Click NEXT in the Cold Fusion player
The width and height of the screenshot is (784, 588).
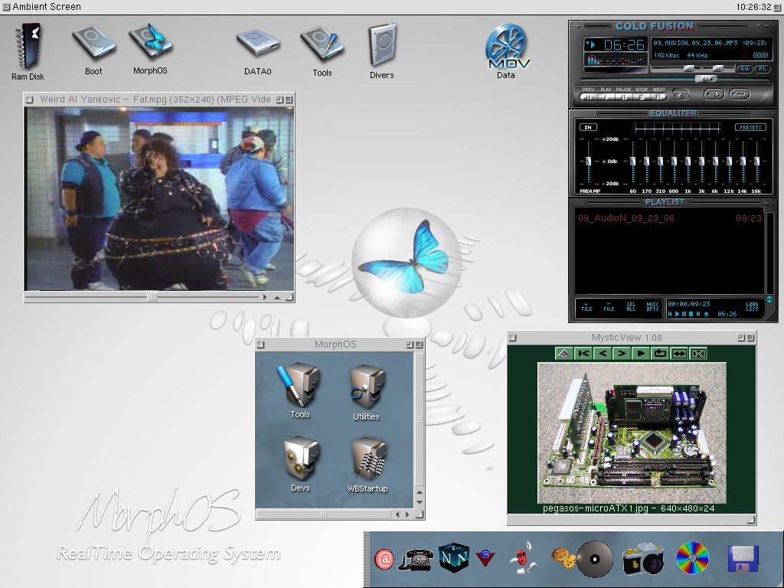pos(659,96)
